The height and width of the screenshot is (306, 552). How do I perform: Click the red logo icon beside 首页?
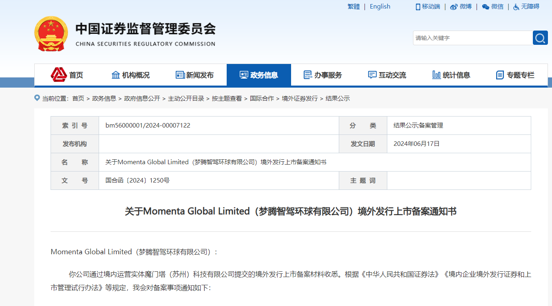[x=59, y=75]
